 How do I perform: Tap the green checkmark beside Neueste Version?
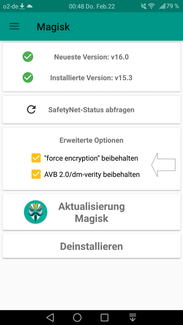click(28, 57)
